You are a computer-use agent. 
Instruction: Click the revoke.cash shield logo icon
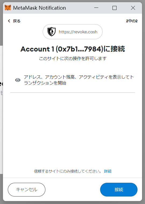(51, 32)
